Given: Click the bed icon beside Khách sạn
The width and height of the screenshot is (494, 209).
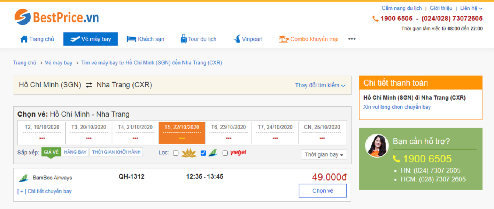Looking at the screenshot, I should [x=131, y=39].
